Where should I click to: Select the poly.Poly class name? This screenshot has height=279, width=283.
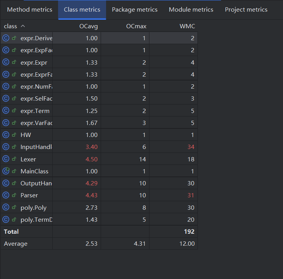pyautogui.click(x=34, y=208)
